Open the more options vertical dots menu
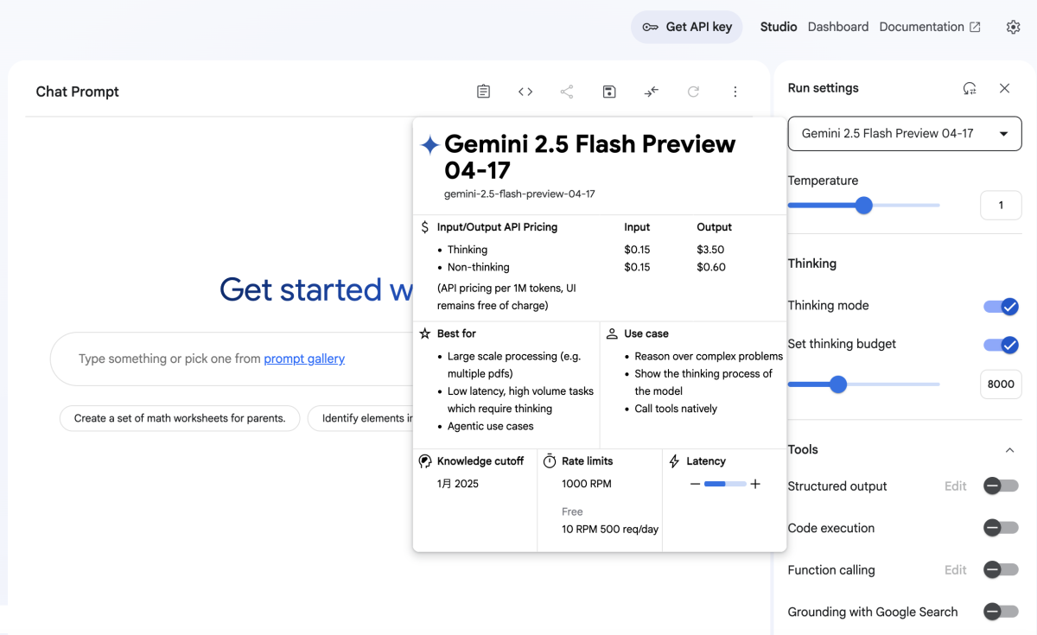1037x635 pixels. tap(735, 92)
